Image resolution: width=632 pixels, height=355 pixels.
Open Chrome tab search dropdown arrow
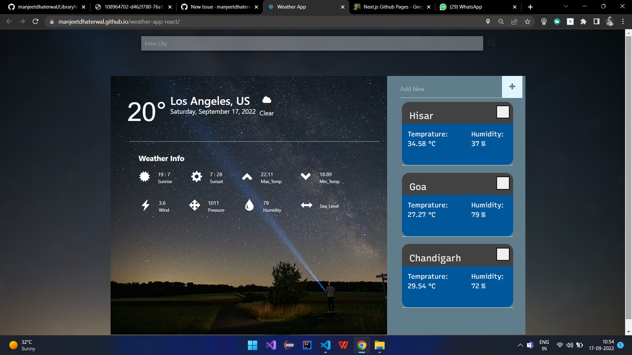566,6
